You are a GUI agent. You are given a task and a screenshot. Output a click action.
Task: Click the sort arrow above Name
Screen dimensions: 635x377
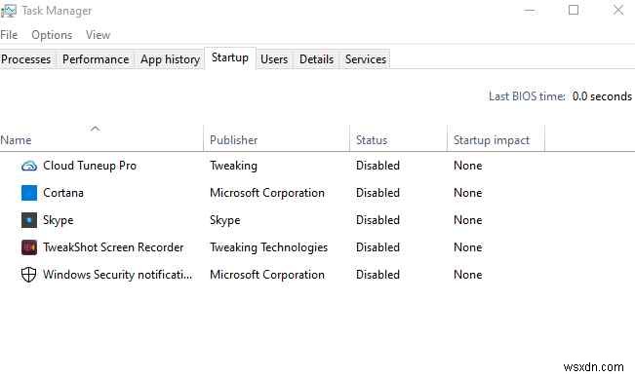[96, 129]
